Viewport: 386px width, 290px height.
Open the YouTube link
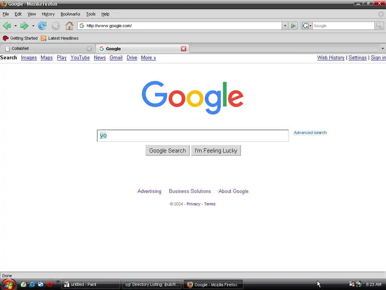click(80, 58)
